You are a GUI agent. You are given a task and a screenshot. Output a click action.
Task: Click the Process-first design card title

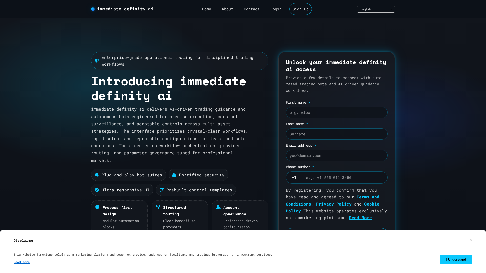pos(117,211)
